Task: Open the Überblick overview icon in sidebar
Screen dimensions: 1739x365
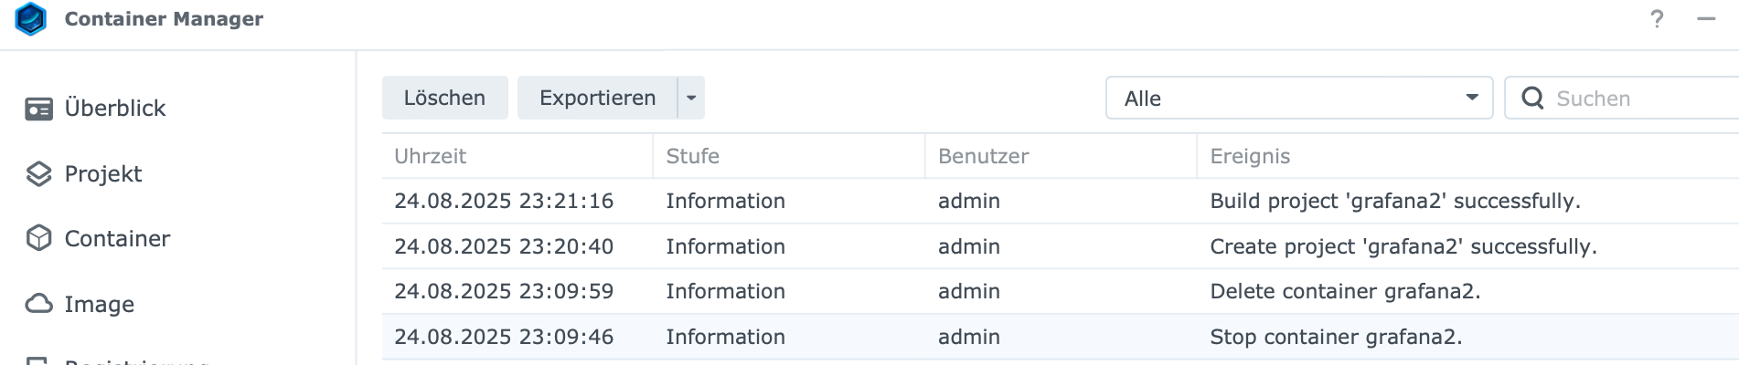Action: coord(38,109)
